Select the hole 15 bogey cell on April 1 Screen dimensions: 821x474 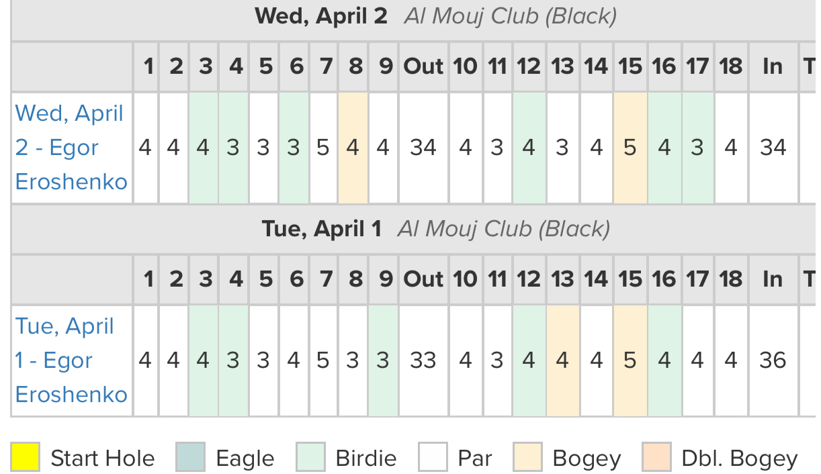click(x=630, y=361)
